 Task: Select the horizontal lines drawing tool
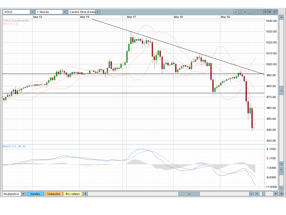pyautogui.click(x=240, y=12)
